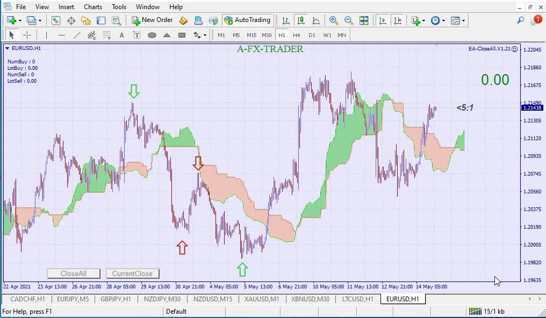Open the Market Watch panel icon
Screen dimensions: 546x318
(x=56, y=20)
